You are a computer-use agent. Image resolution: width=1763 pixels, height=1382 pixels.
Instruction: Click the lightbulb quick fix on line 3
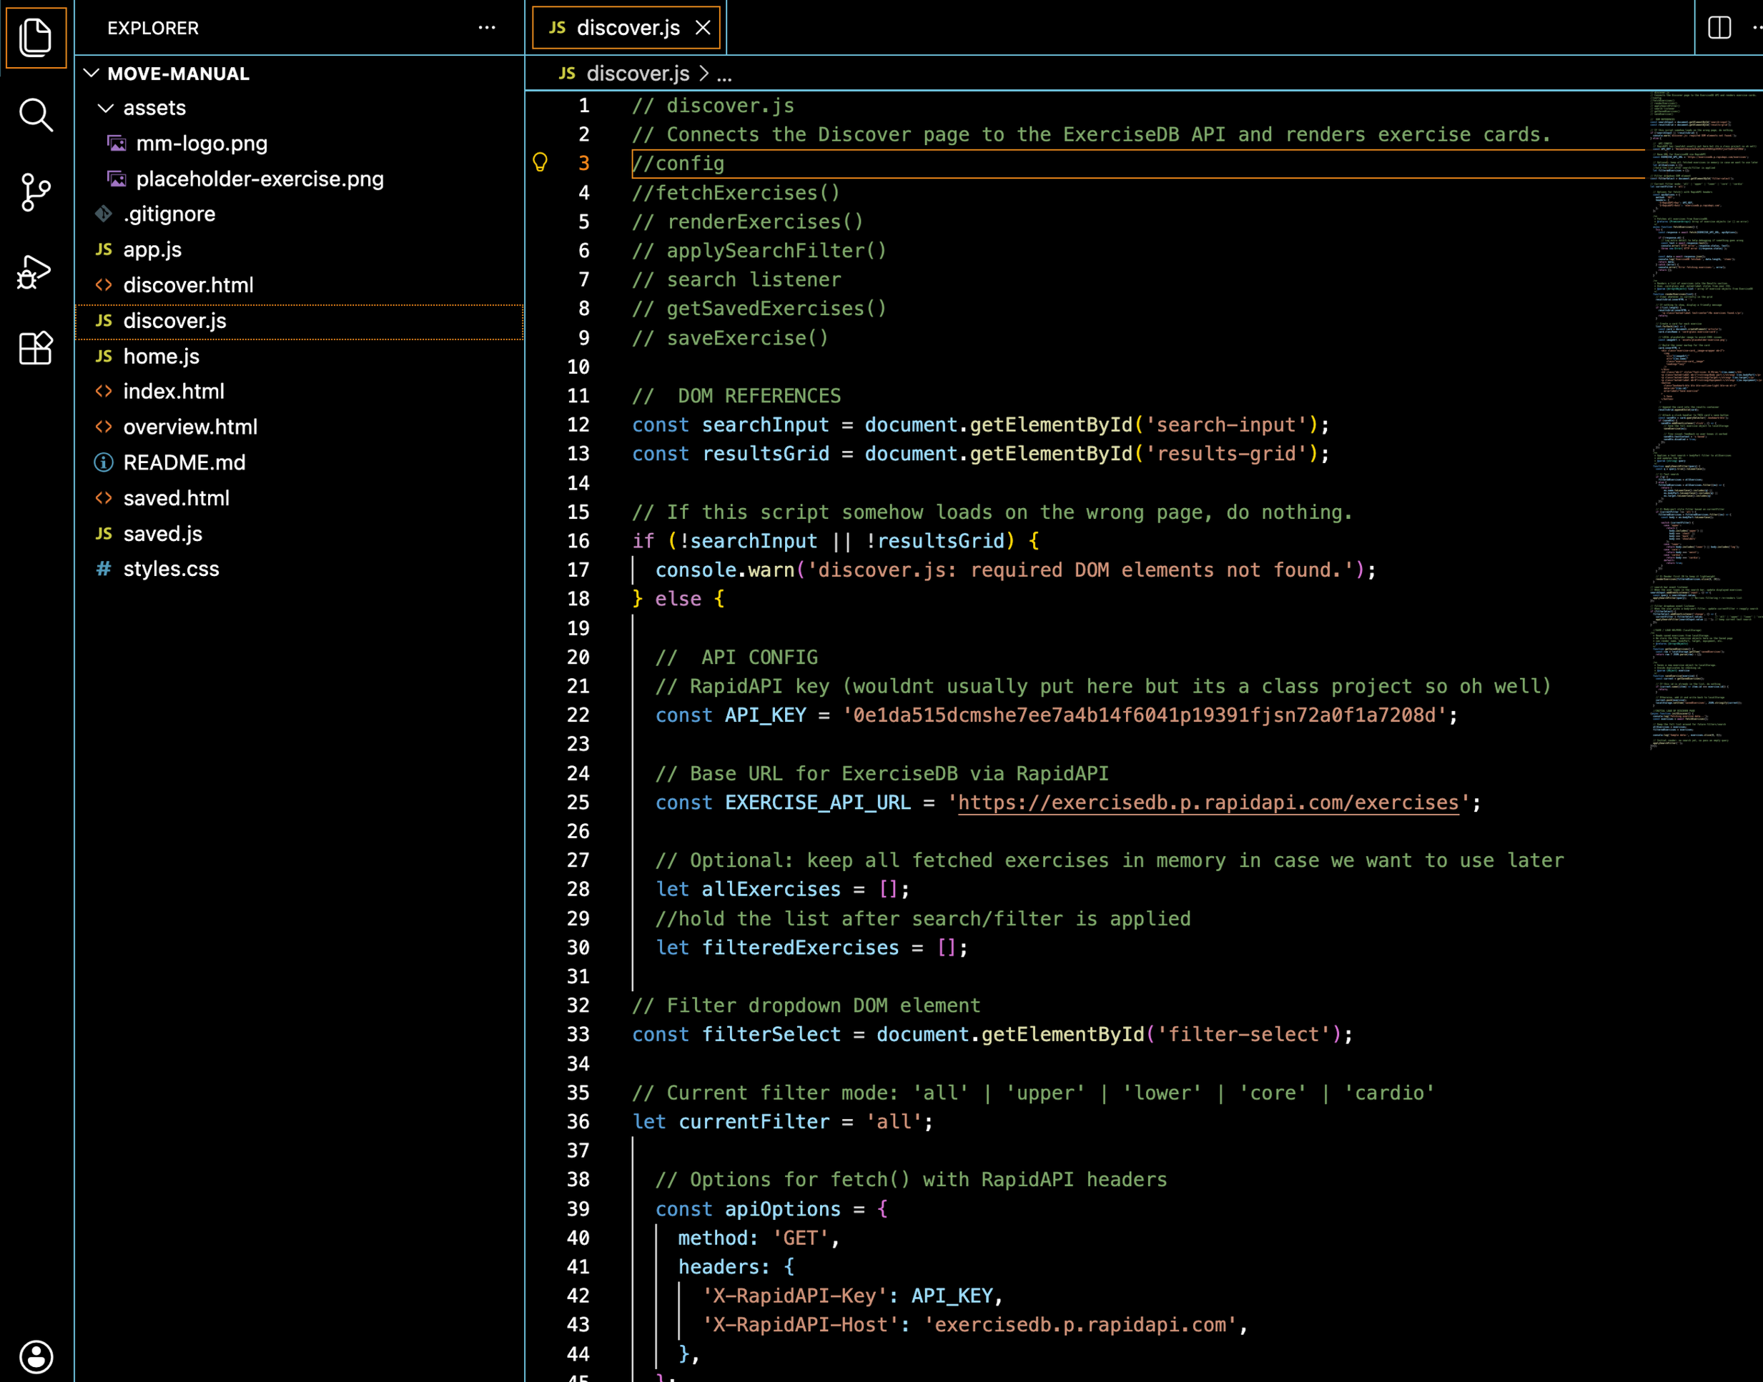(x=540, y=163)
